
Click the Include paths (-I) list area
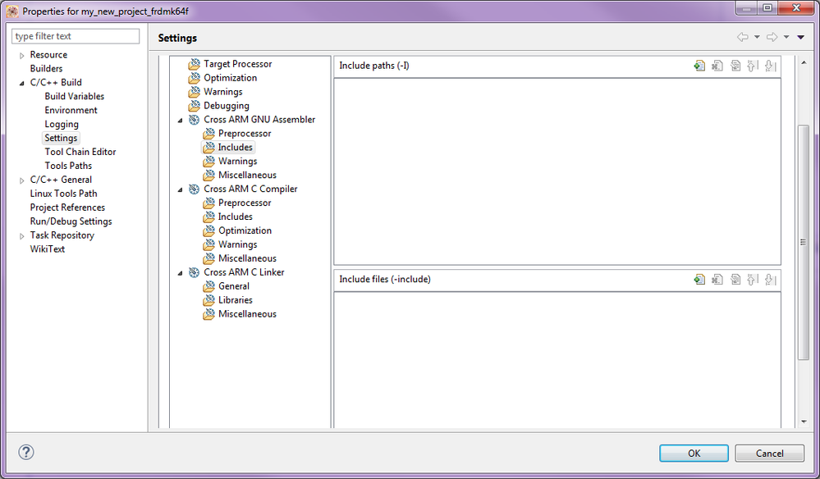557,172
